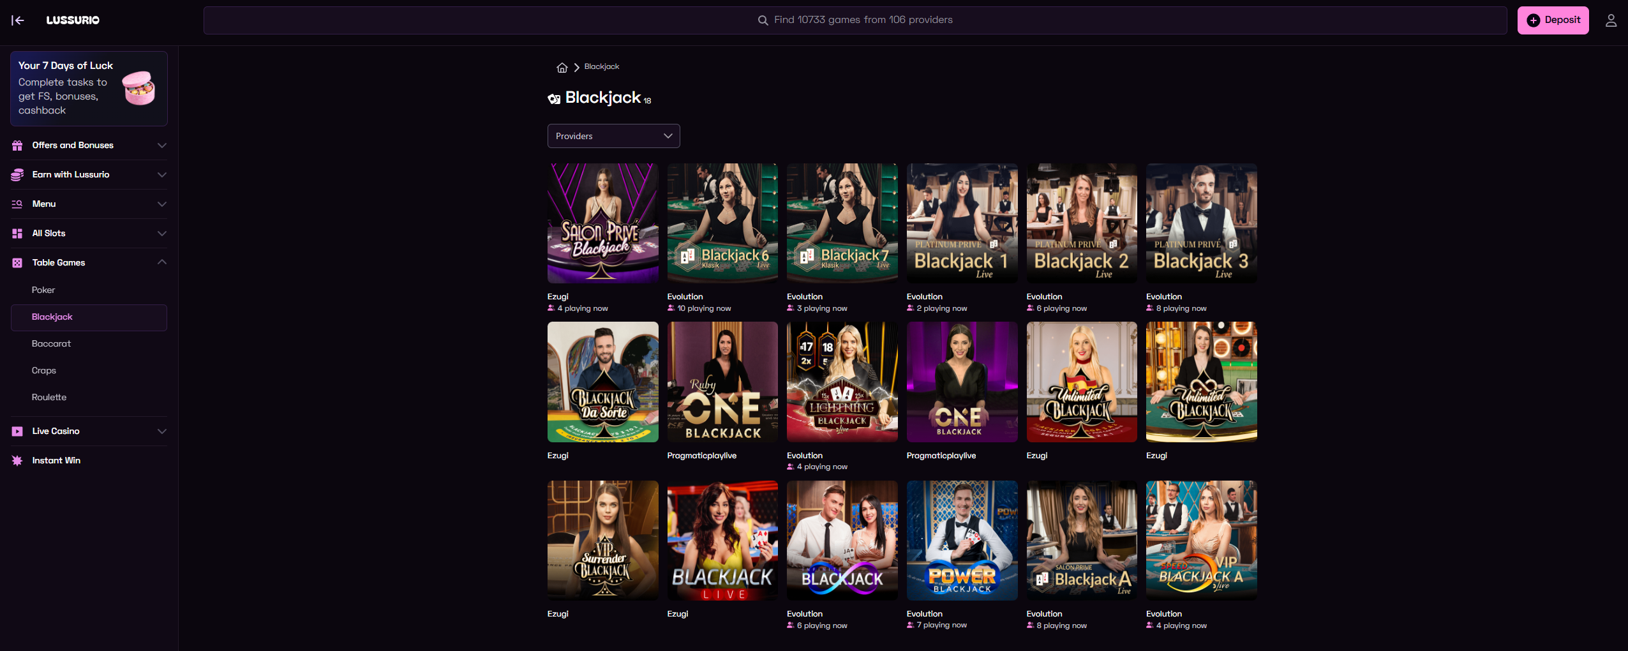Click the Blackjack page heading
Screen dimensions: 1628x651
tap(603, 98)
